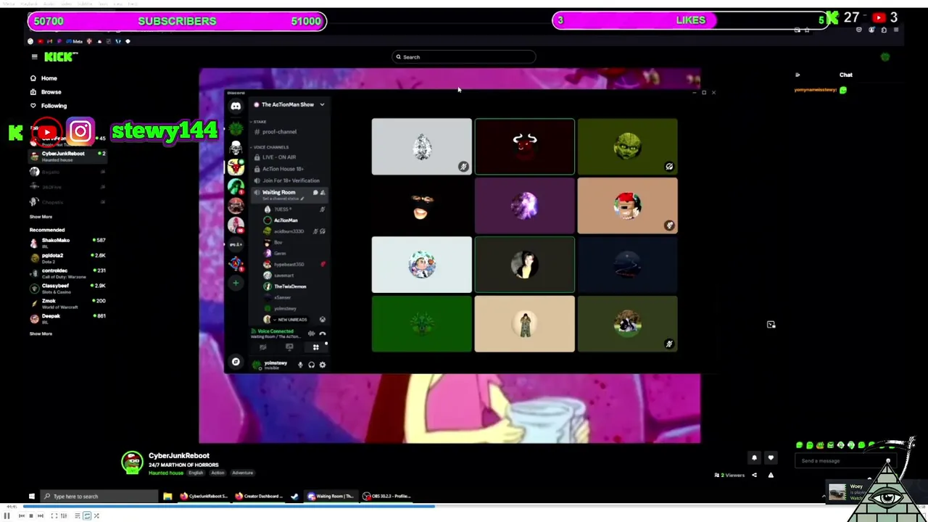Screen dimensions: 928x522
Task: Open Steam from the taskbar
Action: coord(294,497)
